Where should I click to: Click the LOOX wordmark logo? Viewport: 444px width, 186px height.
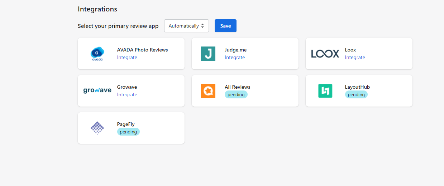[x=325, y=54]
